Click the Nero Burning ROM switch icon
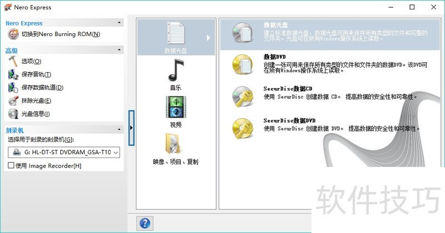Viewport: 445px width, 233px height. coord(13,34)
